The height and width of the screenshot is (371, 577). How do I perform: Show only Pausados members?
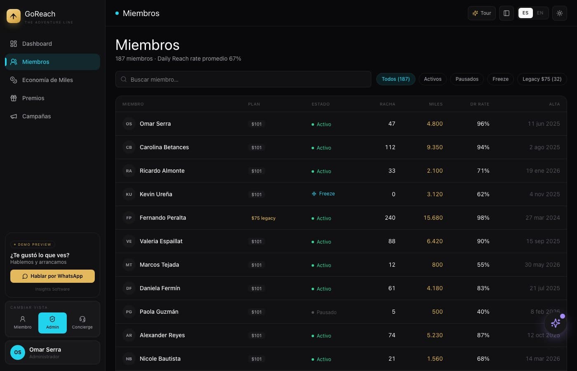coord(467,79)
